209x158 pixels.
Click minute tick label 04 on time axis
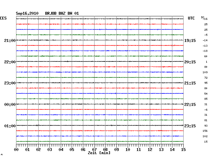click(61, 150)
